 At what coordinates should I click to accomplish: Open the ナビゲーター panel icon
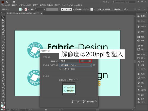coord(141,32)
